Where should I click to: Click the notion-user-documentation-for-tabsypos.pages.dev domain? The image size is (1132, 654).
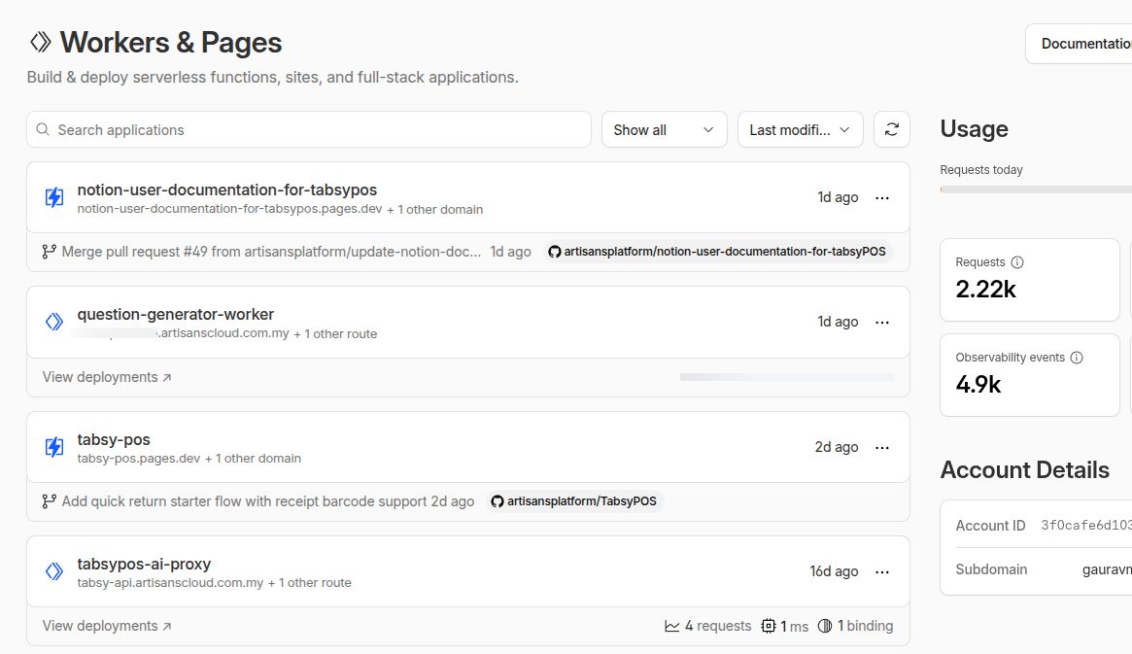pyautogui.click(x=229, y=209)
